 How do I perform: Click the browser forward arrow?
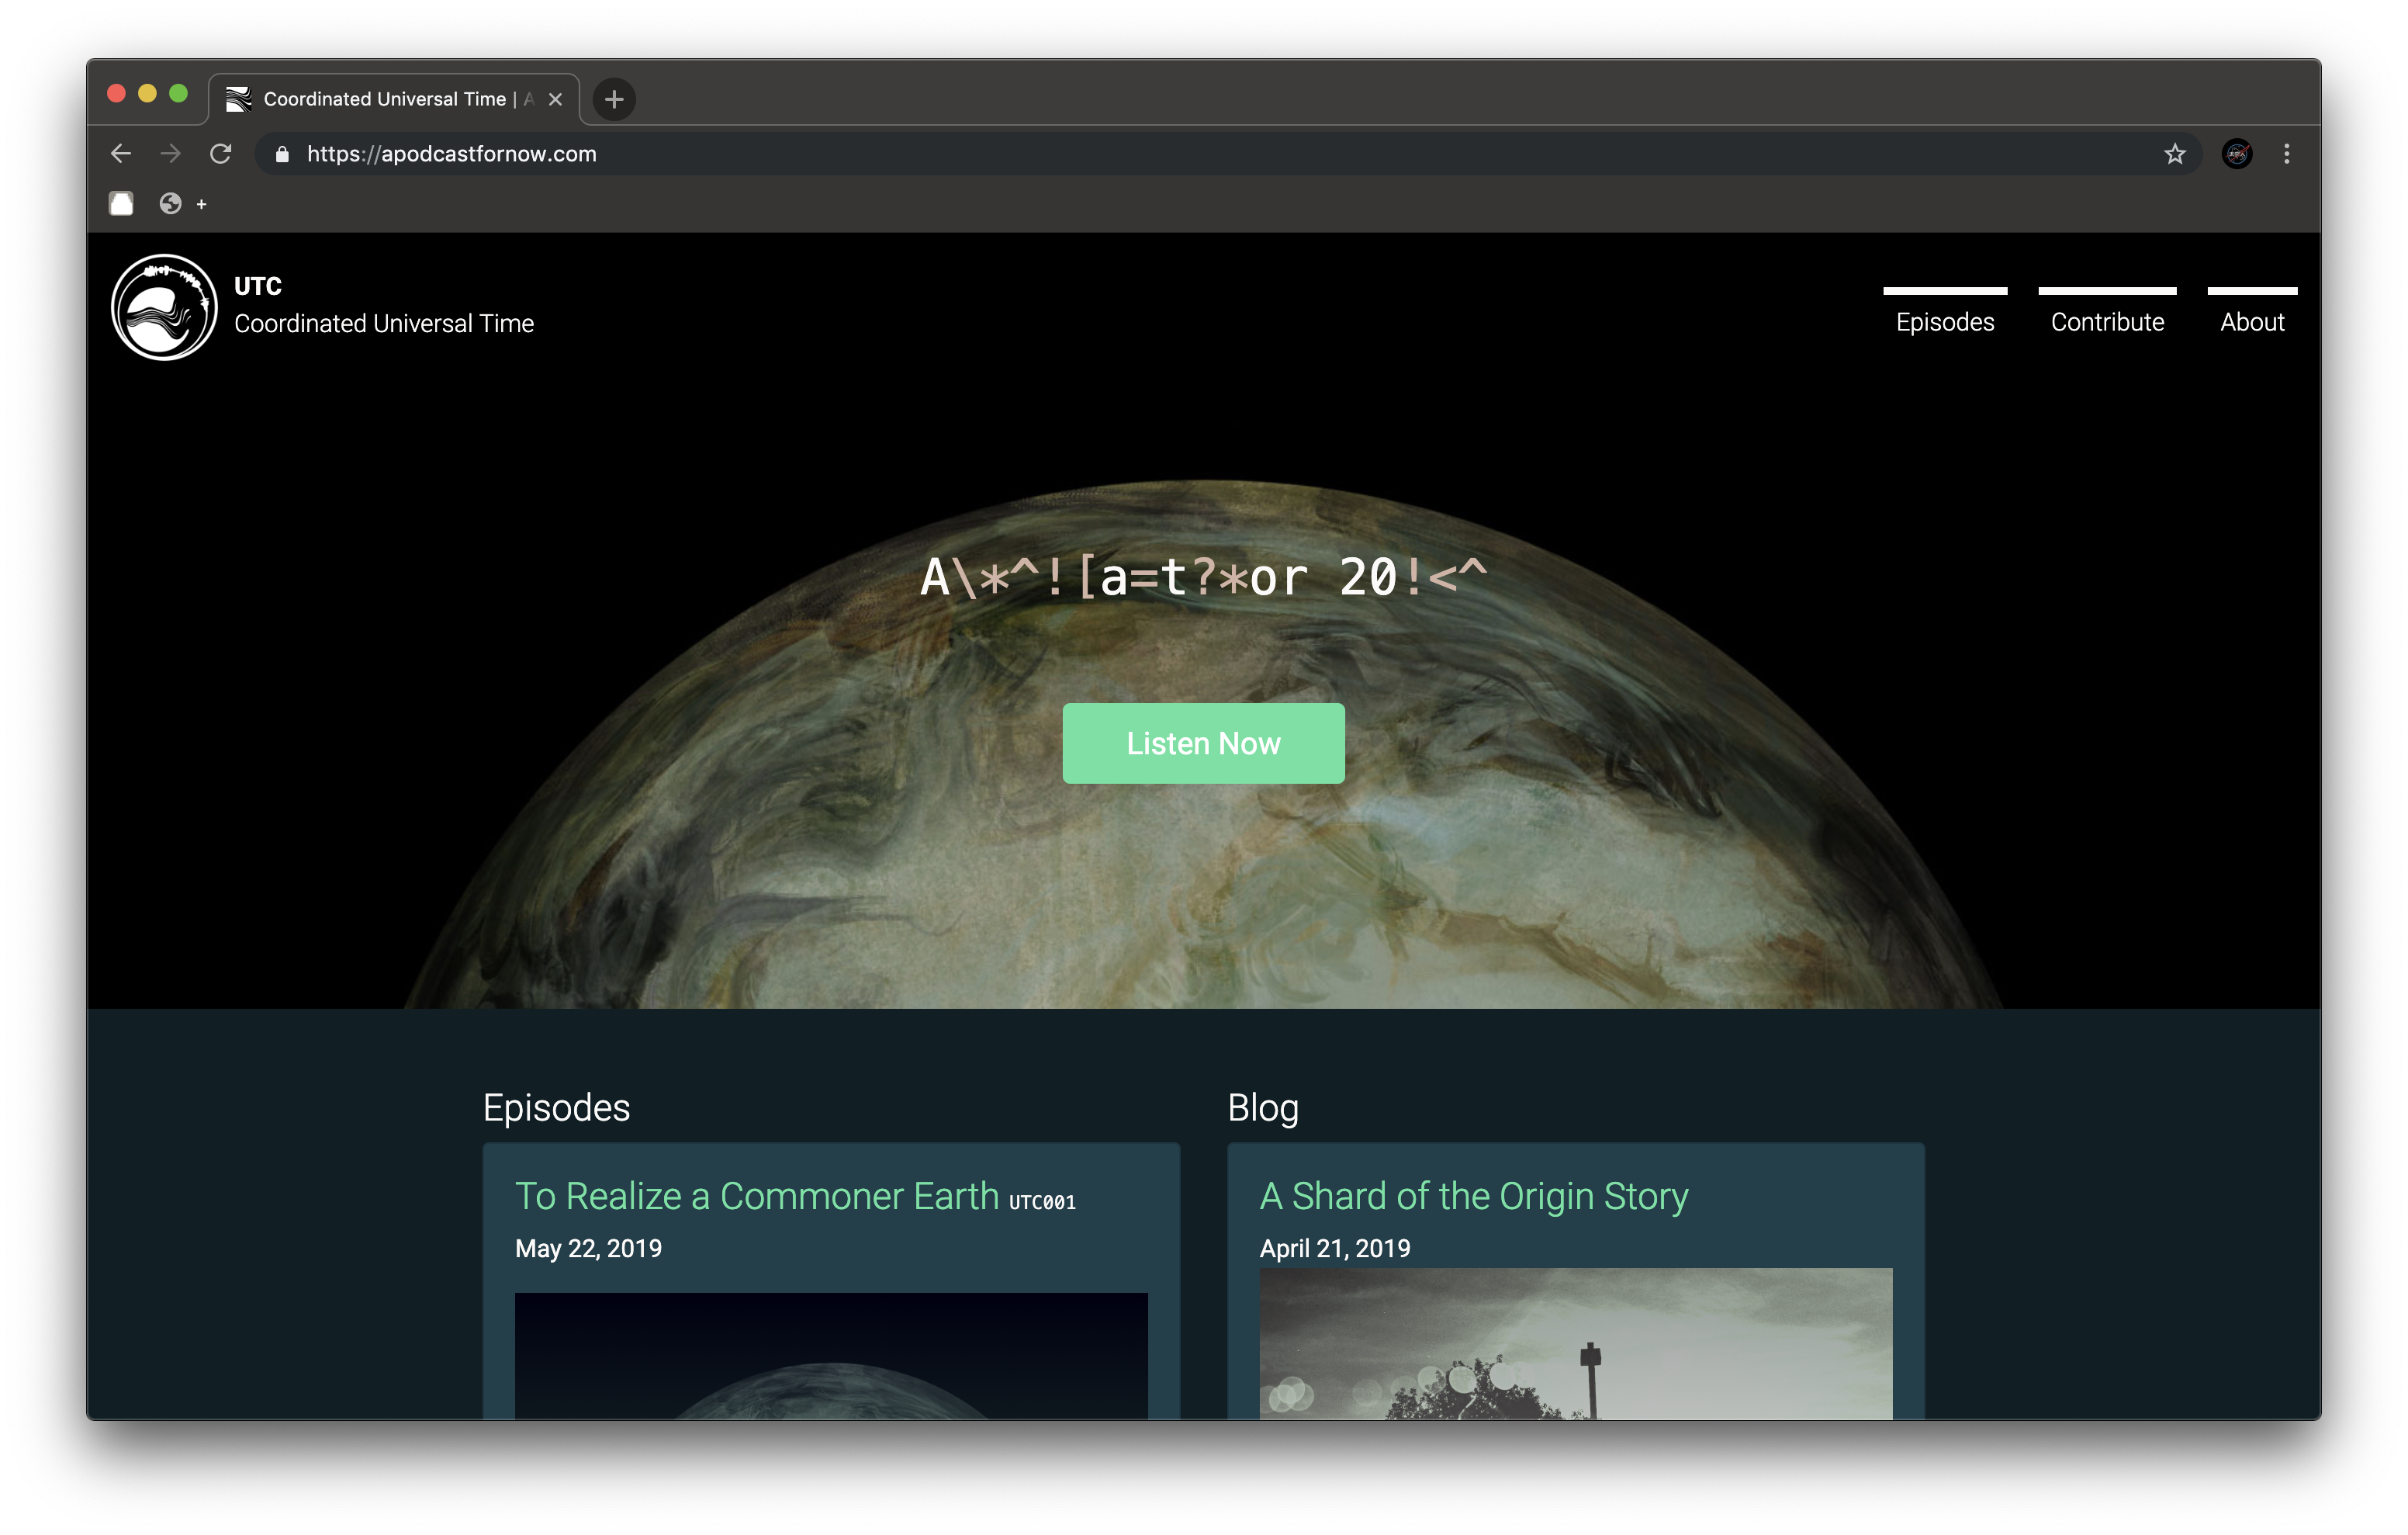coord(171,154)
